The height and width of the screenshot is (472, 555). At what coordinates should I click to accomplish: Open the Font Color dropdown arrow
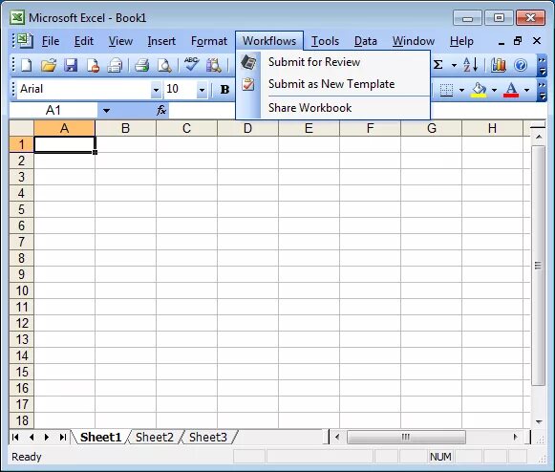click(526, 90)
